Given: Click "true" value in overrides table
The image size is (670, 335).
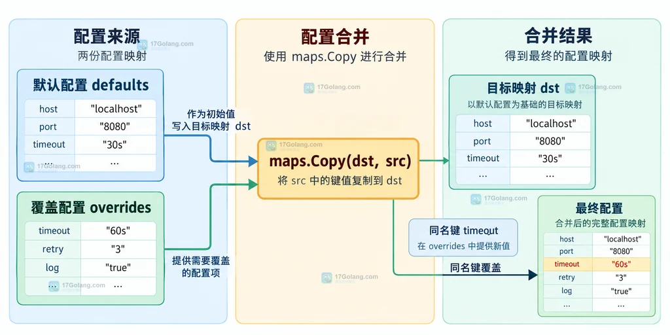Looking at the screenshot, I should click(118, 268).
